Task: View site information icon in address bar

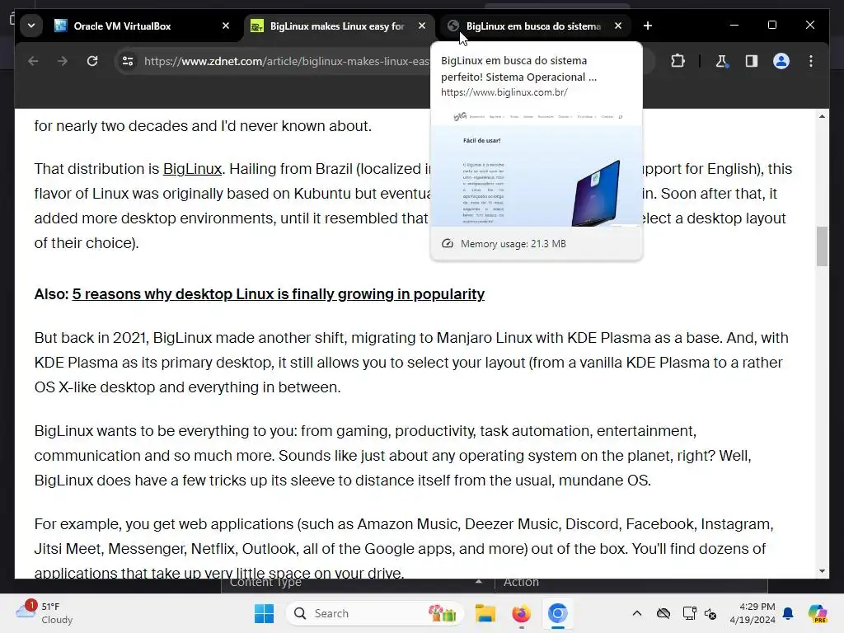Action: (x=128, y=61)
